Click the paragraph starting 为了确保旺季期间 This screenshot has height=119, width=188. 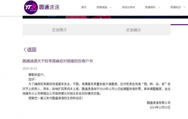coord(97,89)
